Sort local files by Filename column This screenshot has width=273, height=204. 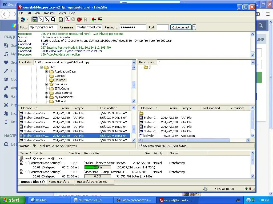34,108
